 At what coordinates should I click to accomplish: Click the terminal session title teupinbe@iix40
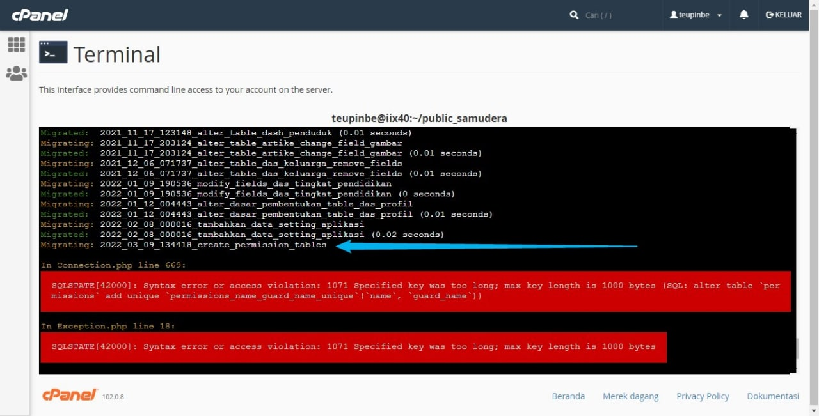tap(419, 118)
